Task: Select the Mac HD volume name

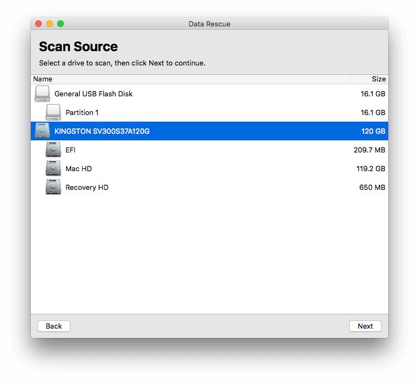Action: coord(79,168)
